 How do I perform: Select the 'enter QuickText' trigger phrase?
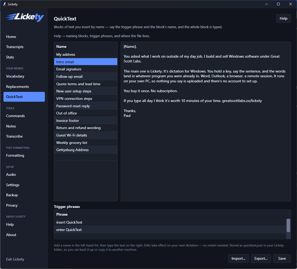170,230
